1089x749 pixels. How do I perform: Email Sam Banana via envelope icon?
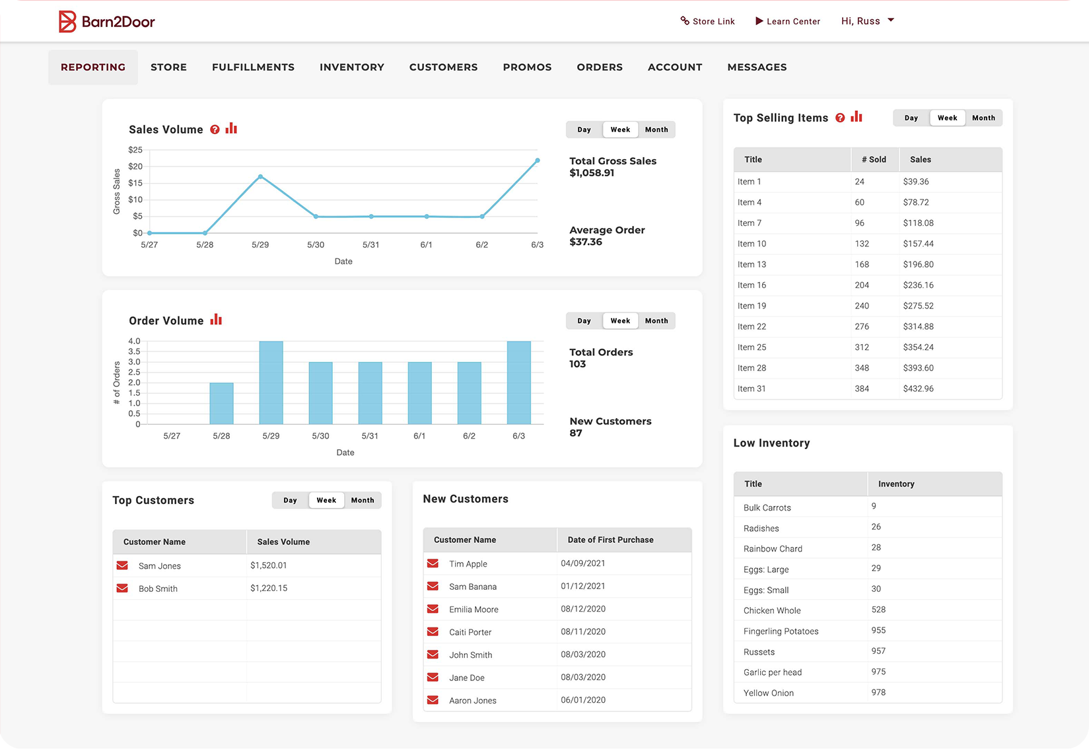click(433, 586)
